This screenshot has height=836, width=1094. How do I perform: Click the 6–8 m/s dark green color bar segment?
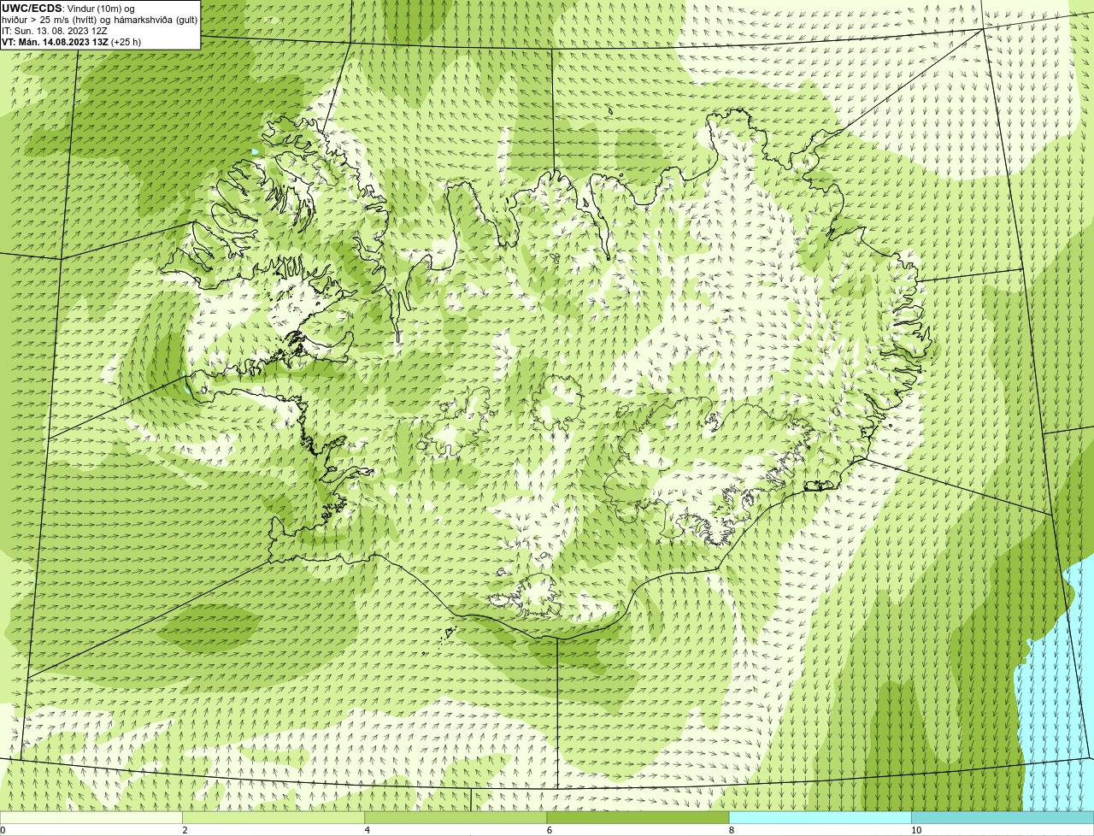coord(638,817)
